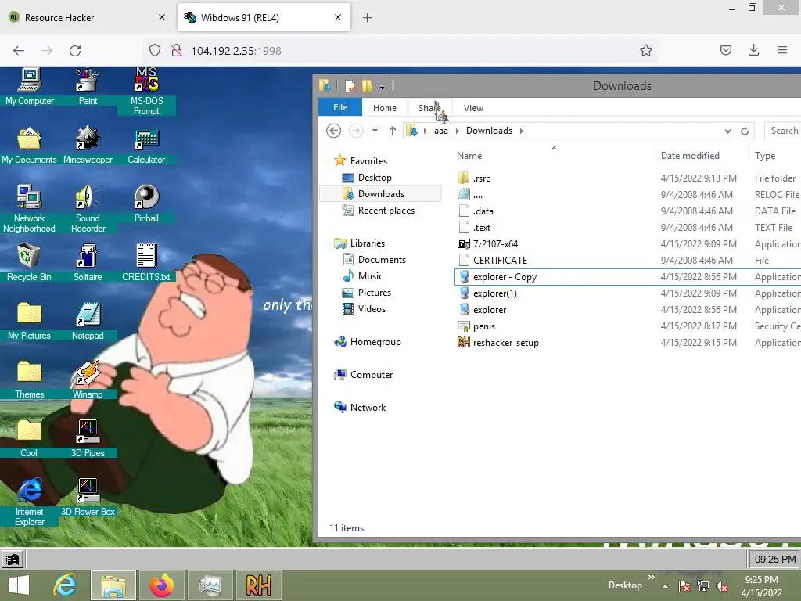801x601 pixels.
Task: Select the 7z2107-x64 installer file
Action: (495, 244)
